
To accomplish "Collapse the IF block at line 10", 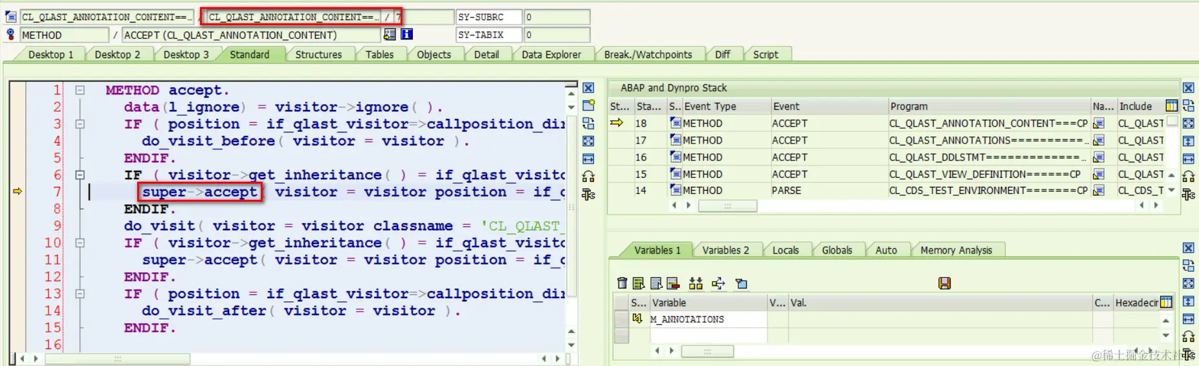I will coord(80,242).
